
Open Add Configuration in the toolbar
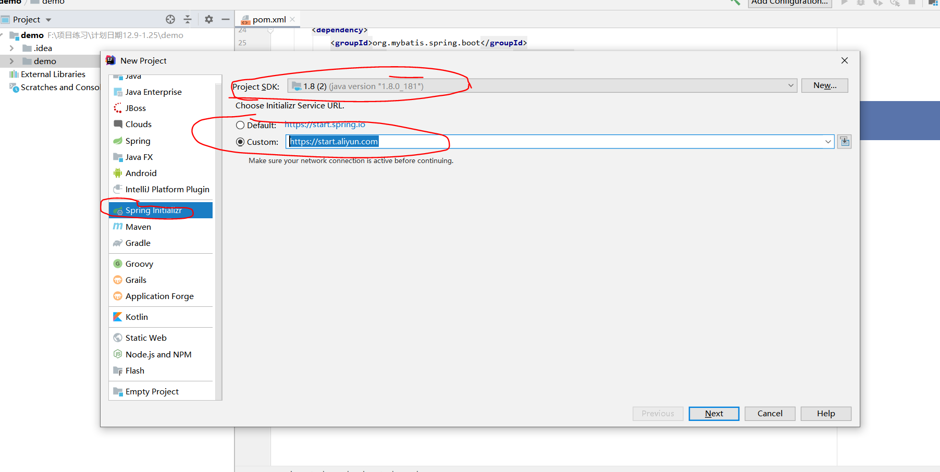pyautogui.click(x=789, y=2)
